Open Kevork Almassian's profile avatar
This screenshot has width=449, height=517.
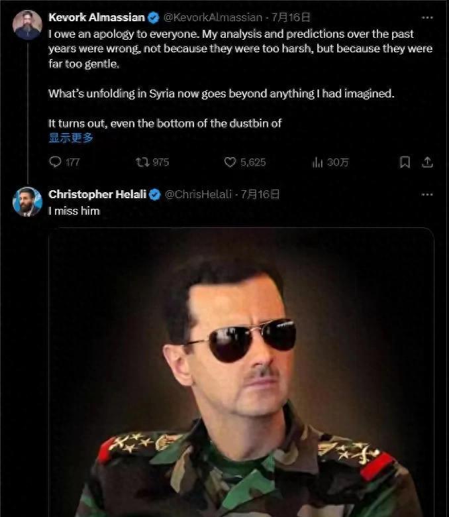[x=27, y=25]
